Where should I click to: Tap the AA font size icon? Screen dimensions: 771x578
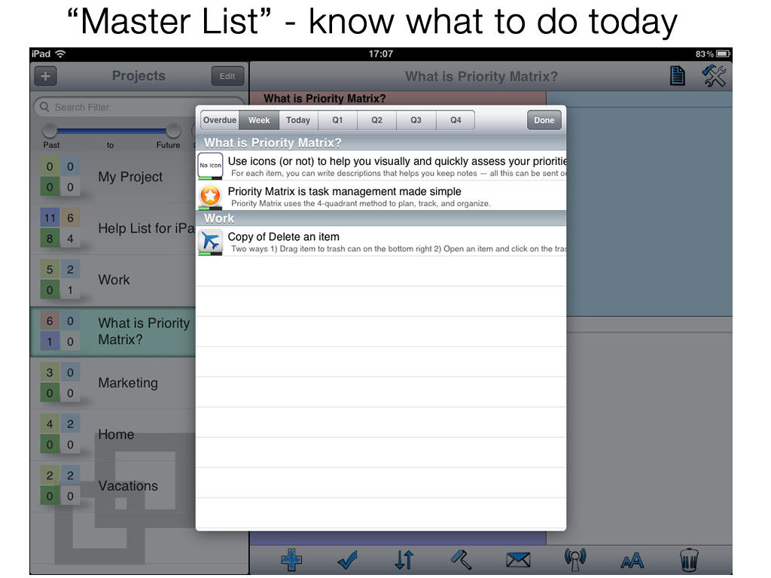(x=632, y=561)
